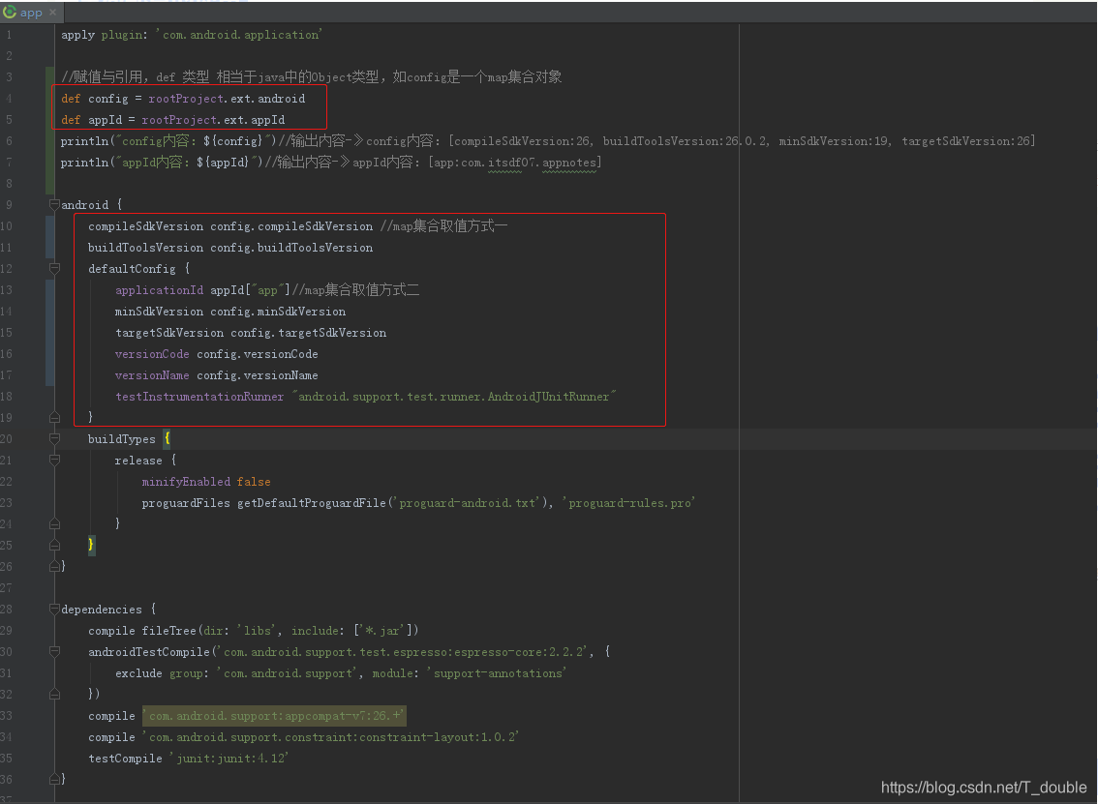Viewport: 1098px width, 804px height.
Task: Collapse the dependencies block
Action: point(55,609)
